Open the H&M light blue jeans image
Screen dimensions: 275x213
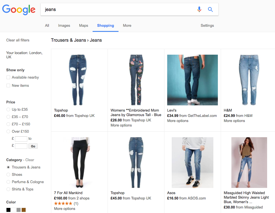[x=249, y=80]
